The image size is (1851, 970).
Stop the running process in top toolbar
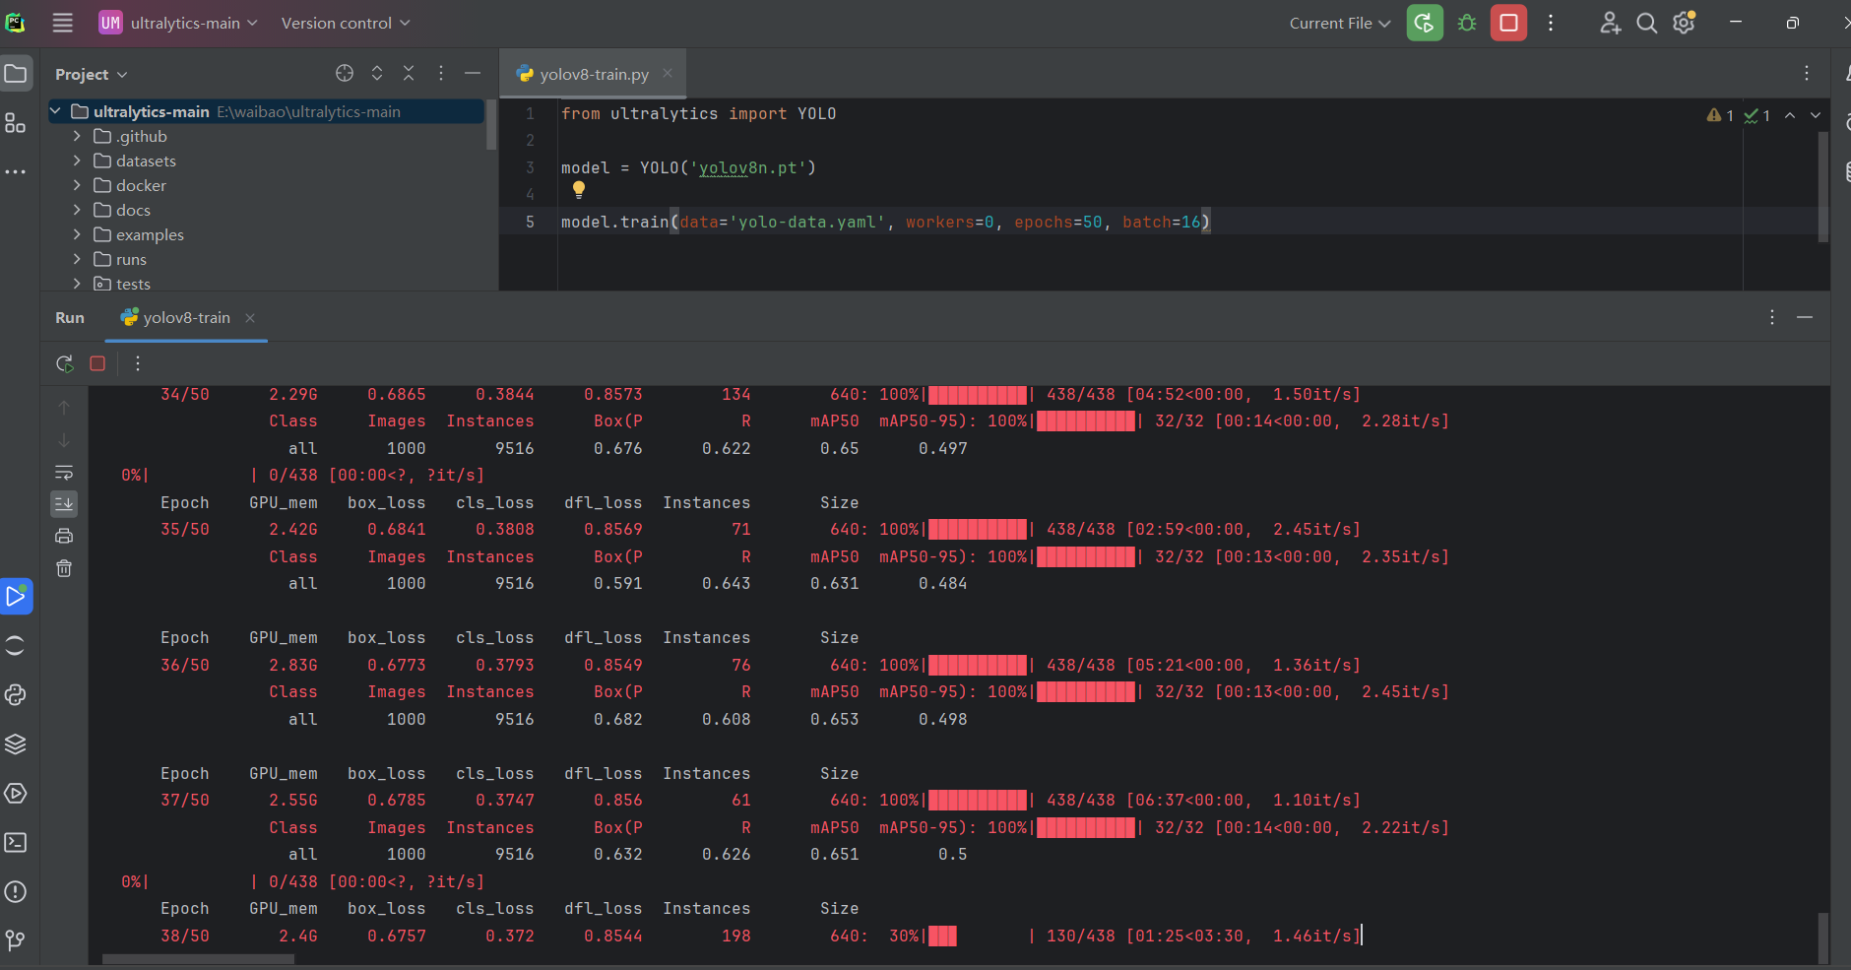pyautogui.click(x=1508, y=23)
